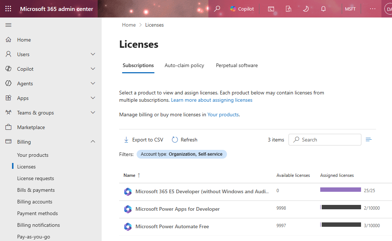The height and width of the screenshot is (241, 392).
Task: Sort by the Name column header
Action: pos(132,175)
